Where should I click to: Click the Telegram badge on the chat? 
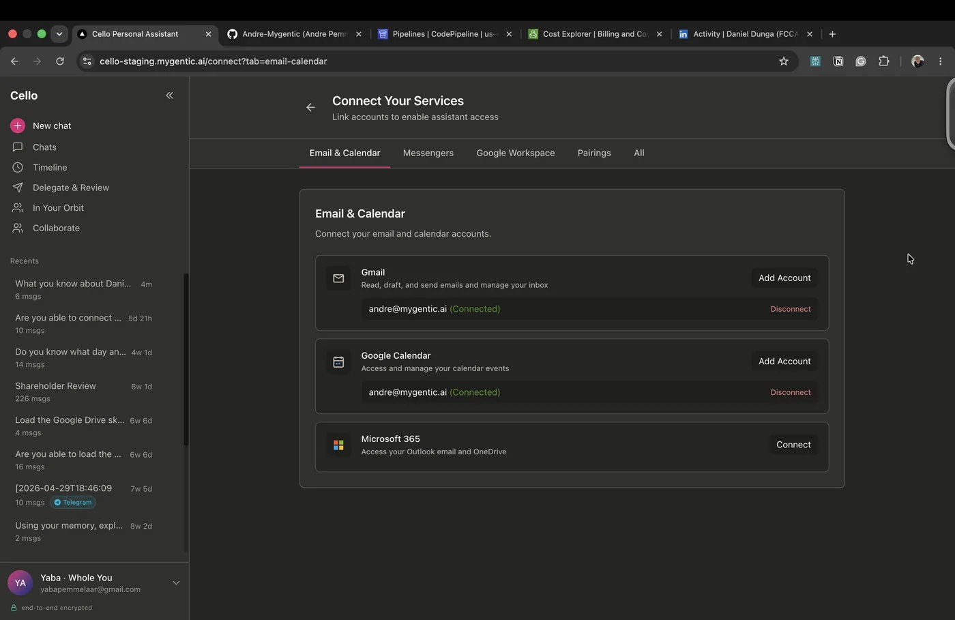click(x=73, y=503)
